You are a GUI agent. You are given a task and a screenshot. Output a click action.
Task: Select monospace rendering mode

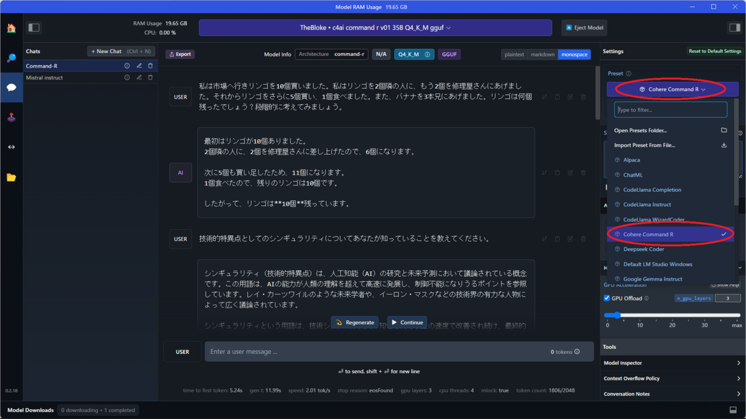point(574,55)
